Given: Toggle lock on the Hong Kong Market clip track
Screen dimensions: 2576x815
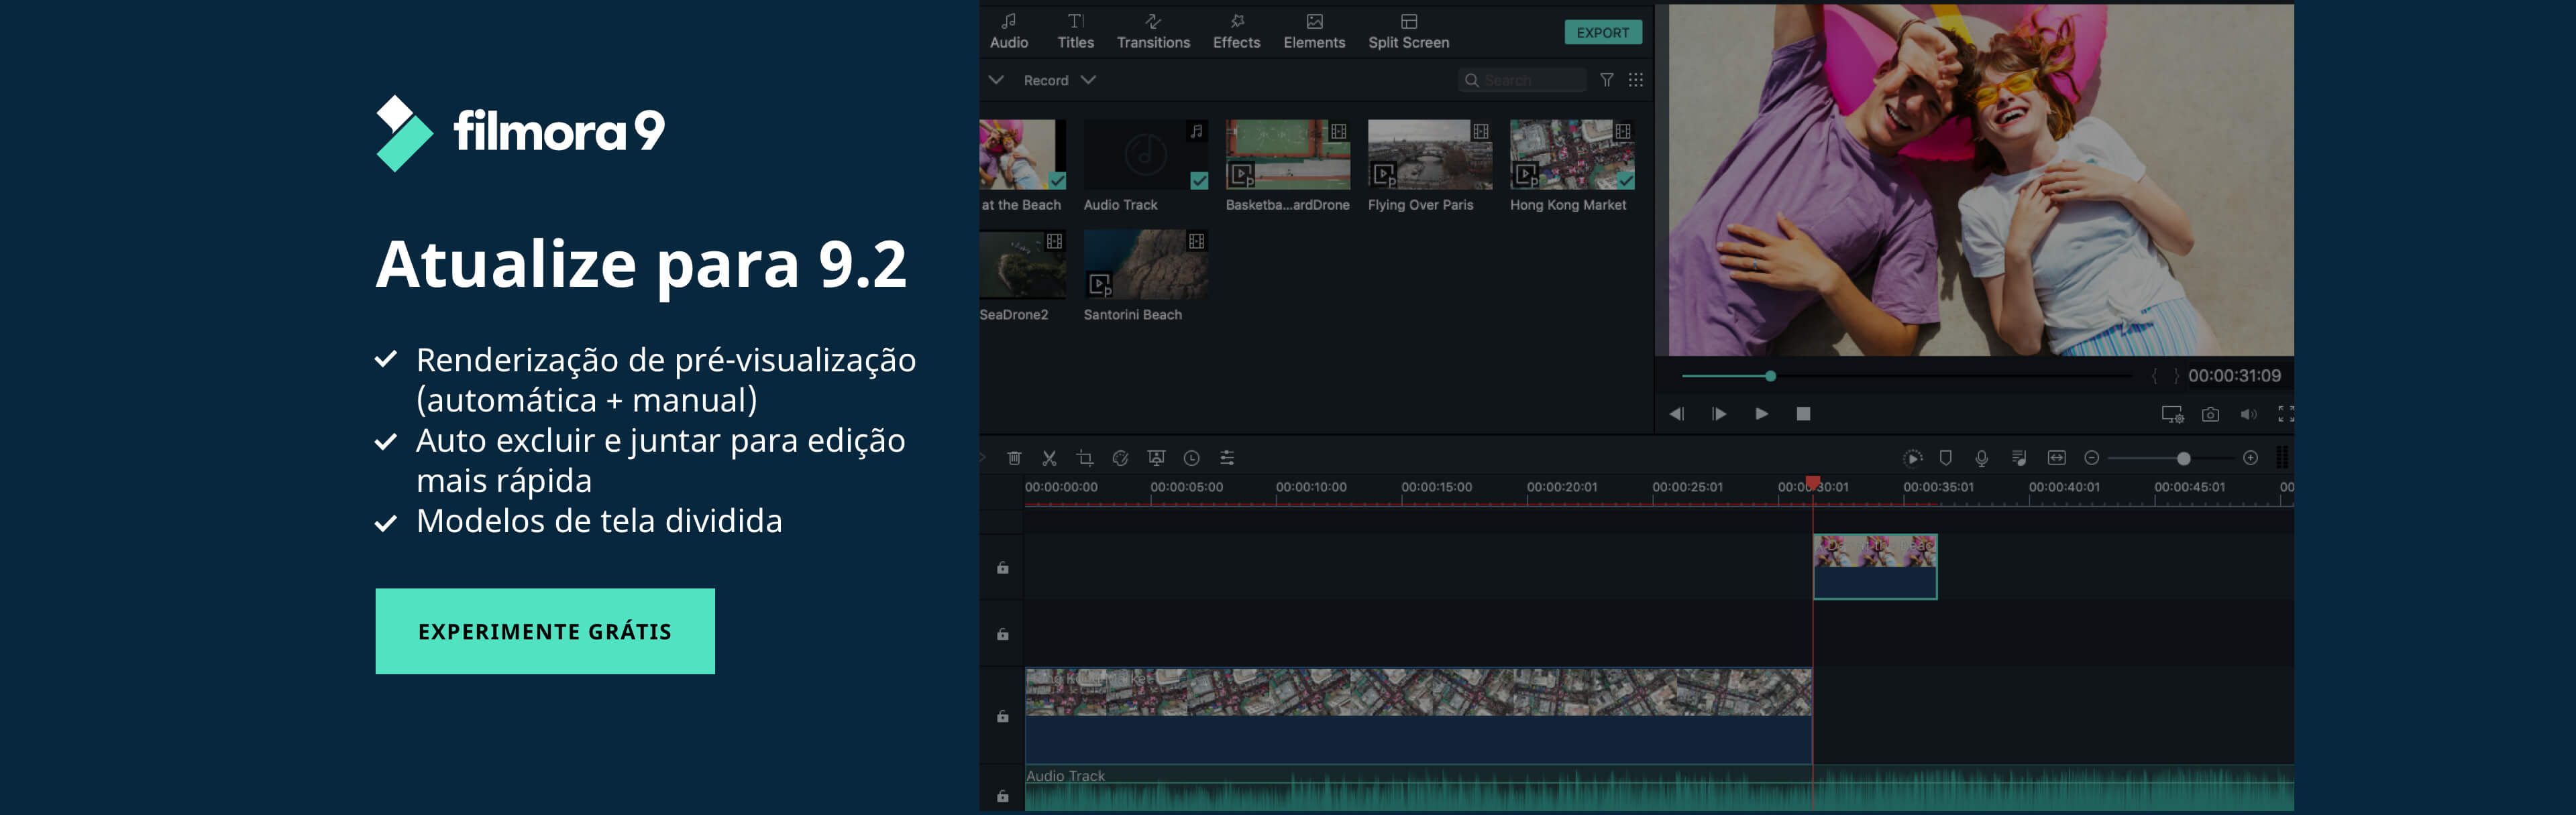Looking at the screenshot, I should click(x=1002, y=715).
